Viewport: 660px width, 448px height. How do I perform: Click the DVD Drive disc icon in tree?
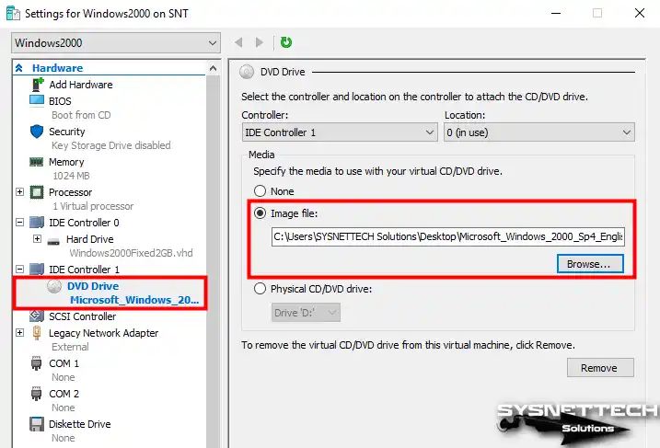[x=54, y=286]
